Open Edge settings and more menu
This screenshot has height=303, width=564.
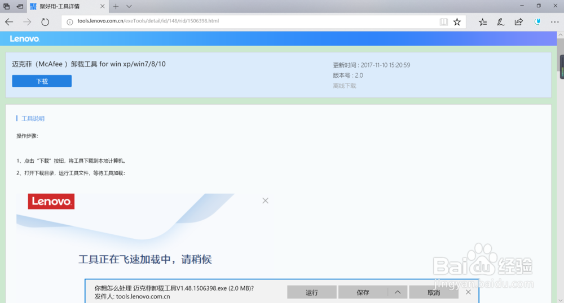(x=554, y=22)
